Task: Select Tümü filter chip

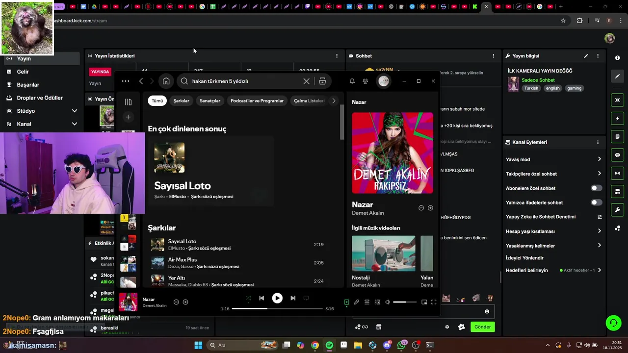Action: pos(157,101)
